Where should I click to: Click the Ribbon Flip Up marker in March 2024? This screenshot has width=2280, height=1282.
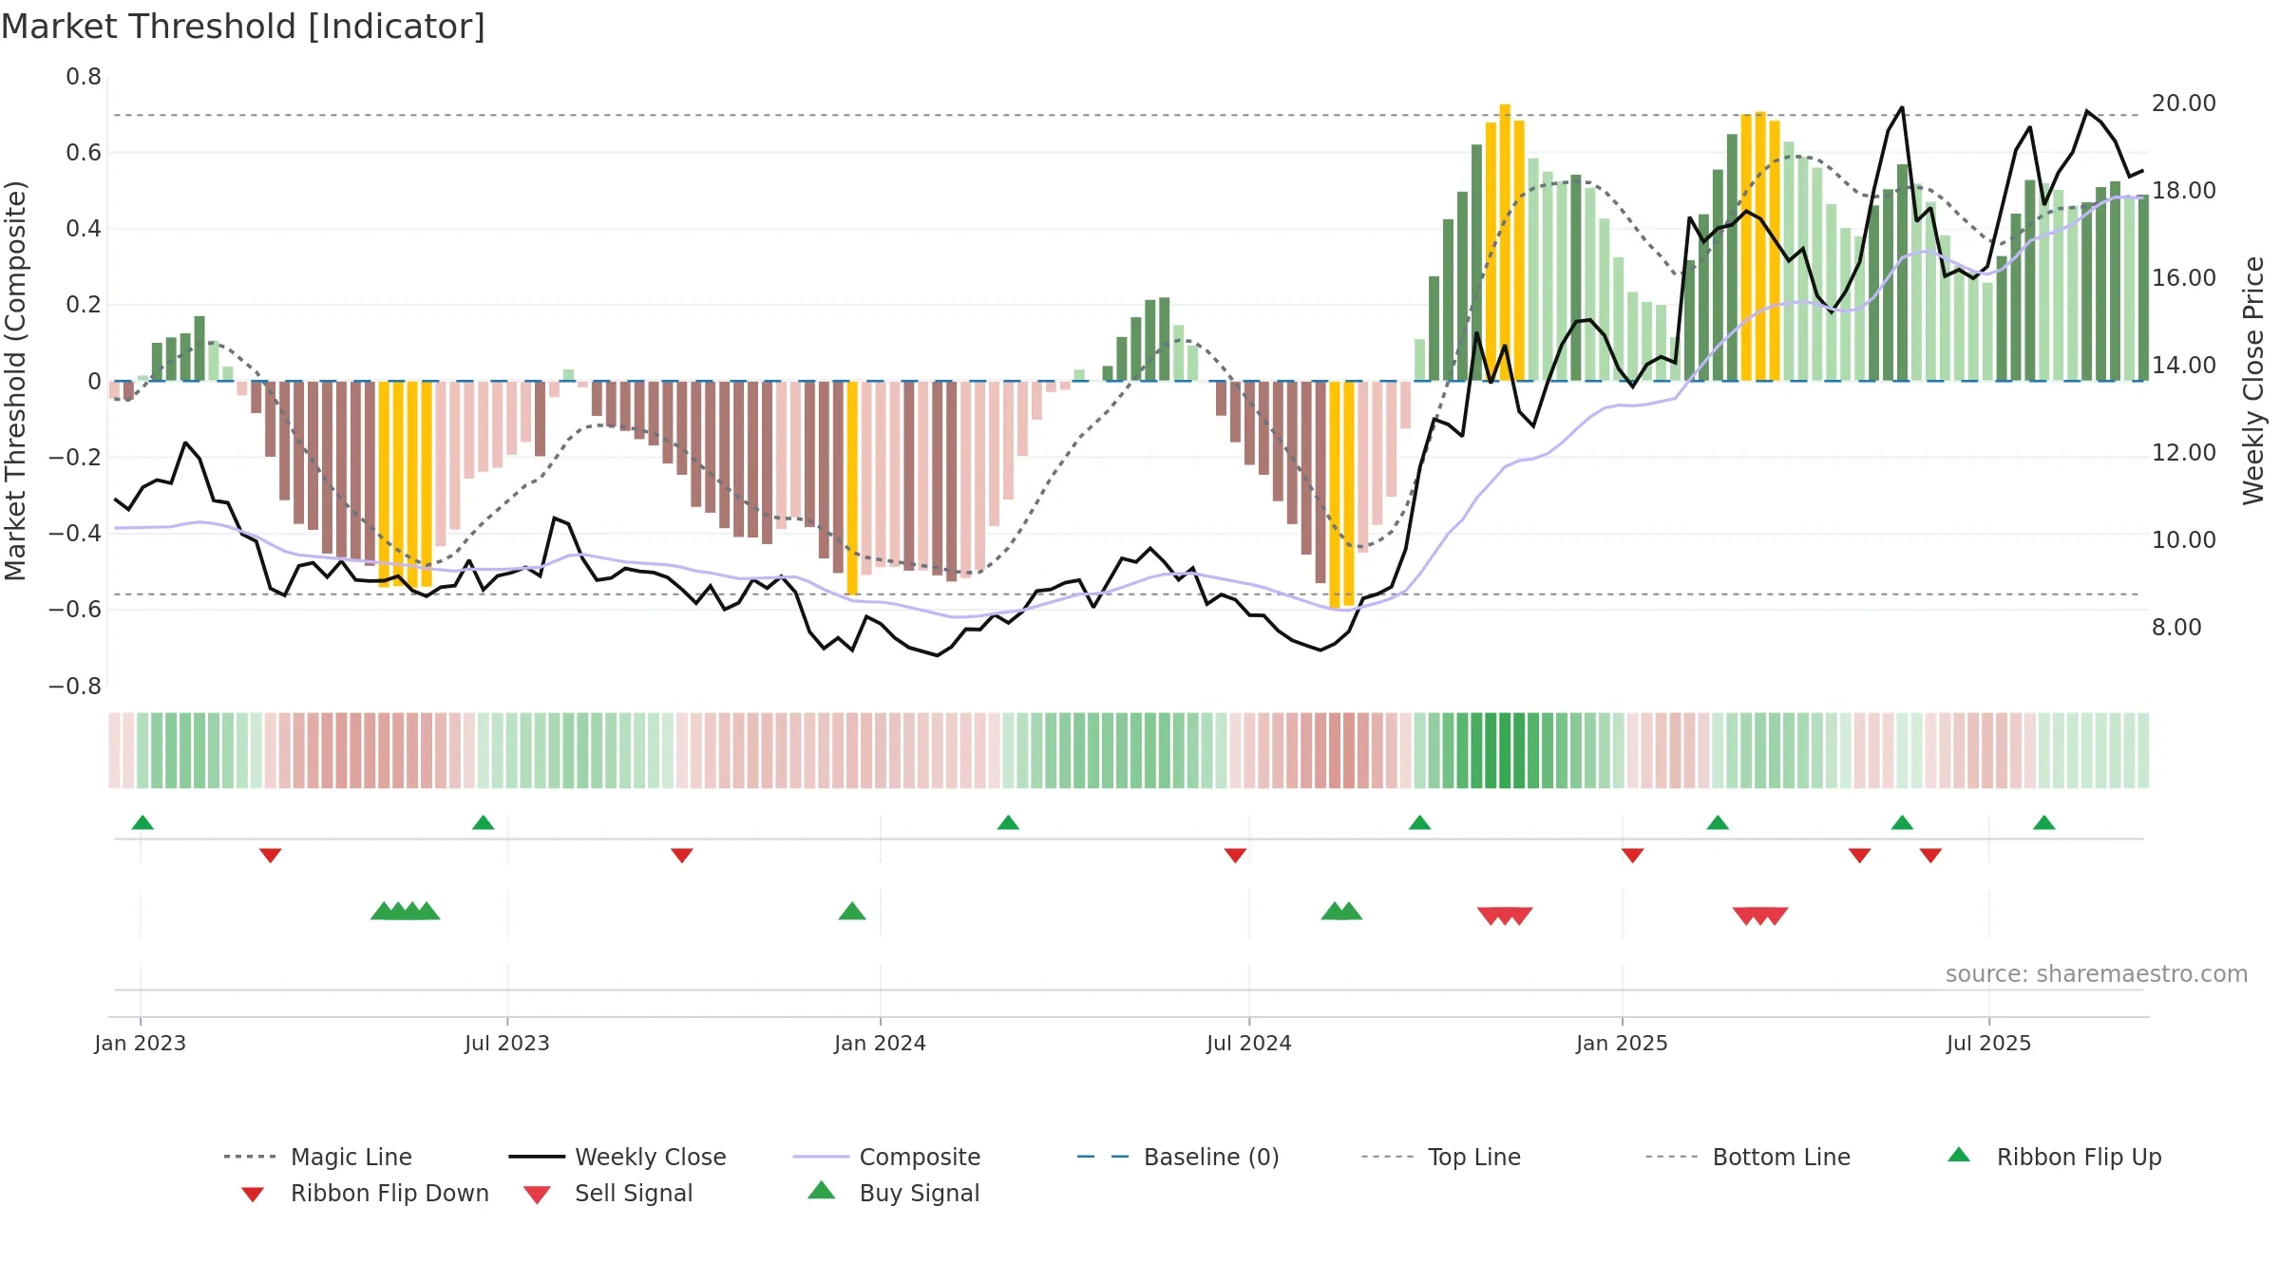[1008, 822]
